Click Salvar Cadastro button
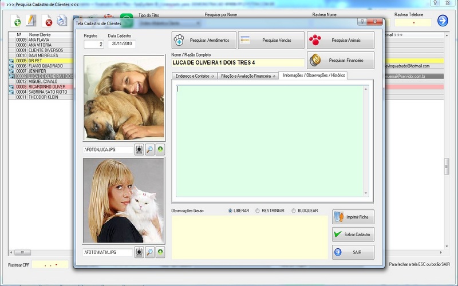Image resolution: width=458 pixels, height=286 pixels. pyautogui.click(x=353, y=235)
